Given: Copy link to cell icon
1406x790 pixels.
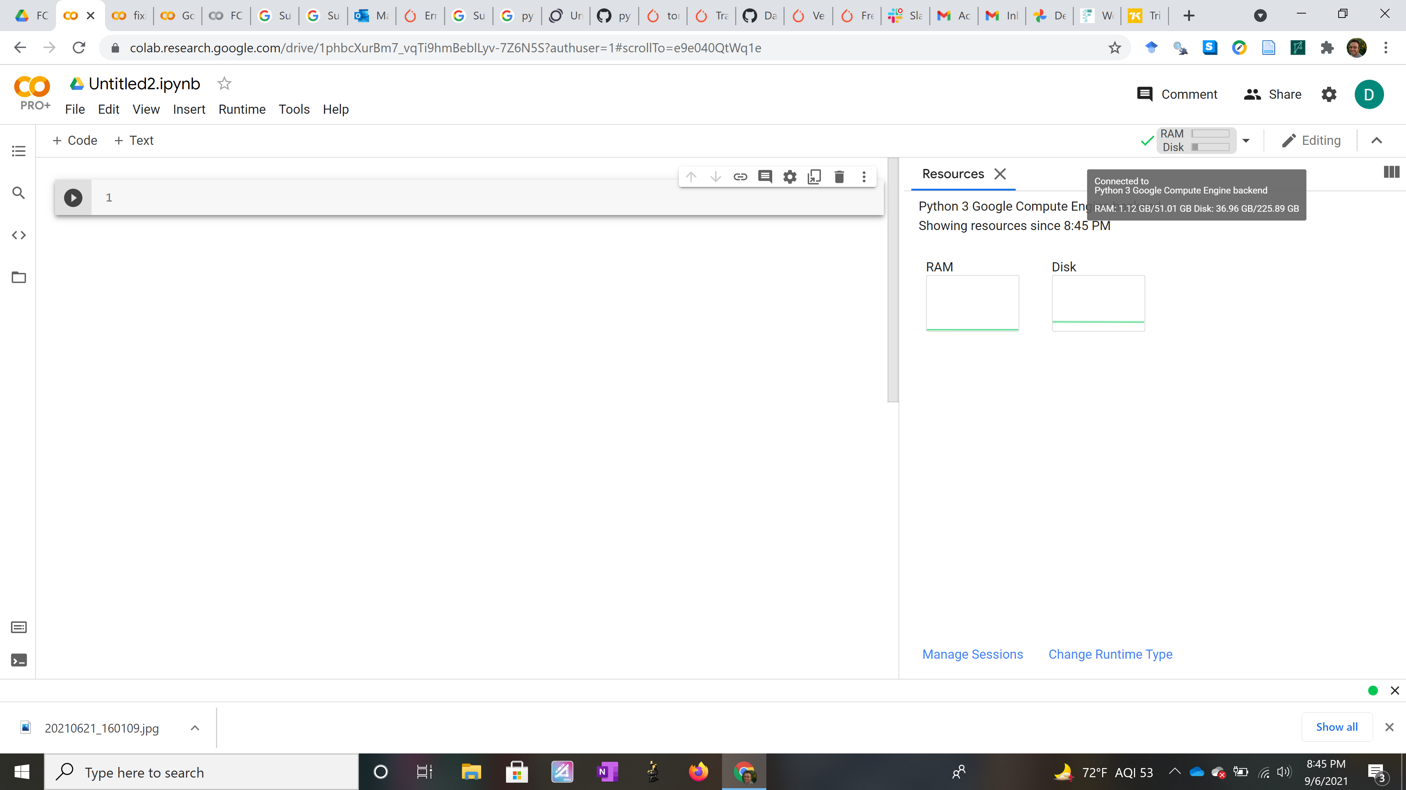Looking at the screenshot, I should tap(740, 177).
